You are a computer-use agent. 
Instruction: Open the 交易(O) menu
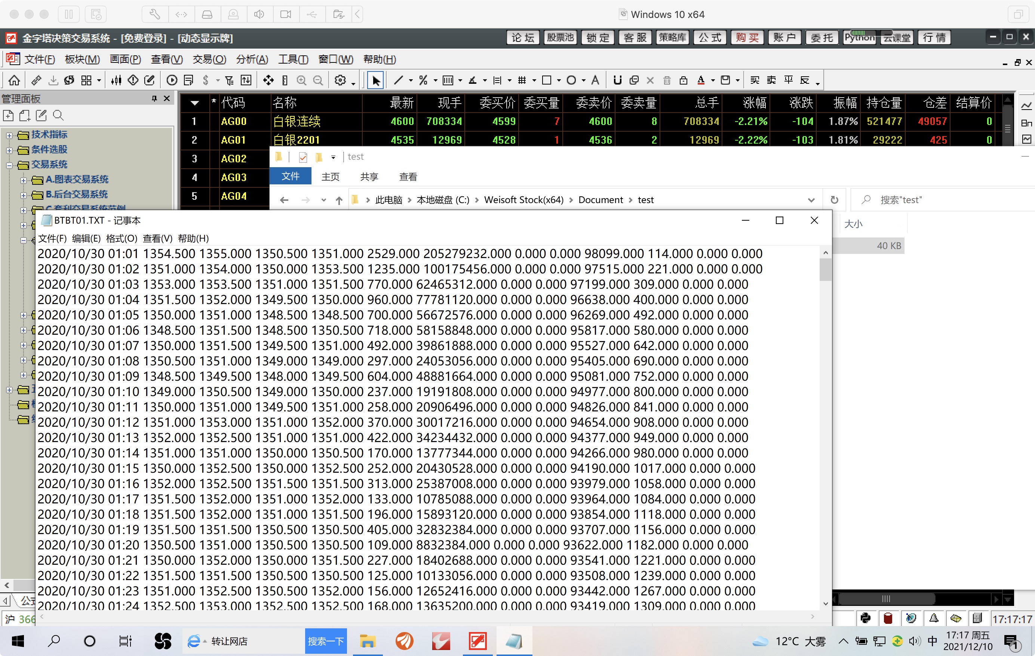(x=209, y=59)
